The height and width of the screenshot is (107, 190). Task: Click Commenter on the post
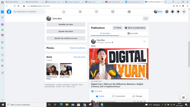pyautogui.click(x=119, y=96)
